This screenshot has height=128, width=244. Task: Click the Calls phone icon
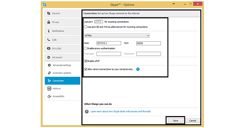pyautogui.click(x=49, y=40)
